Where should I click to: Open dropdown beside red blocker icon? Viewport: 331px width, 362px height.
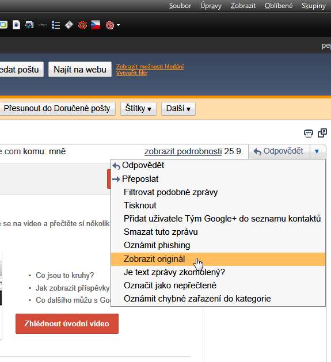118,25
